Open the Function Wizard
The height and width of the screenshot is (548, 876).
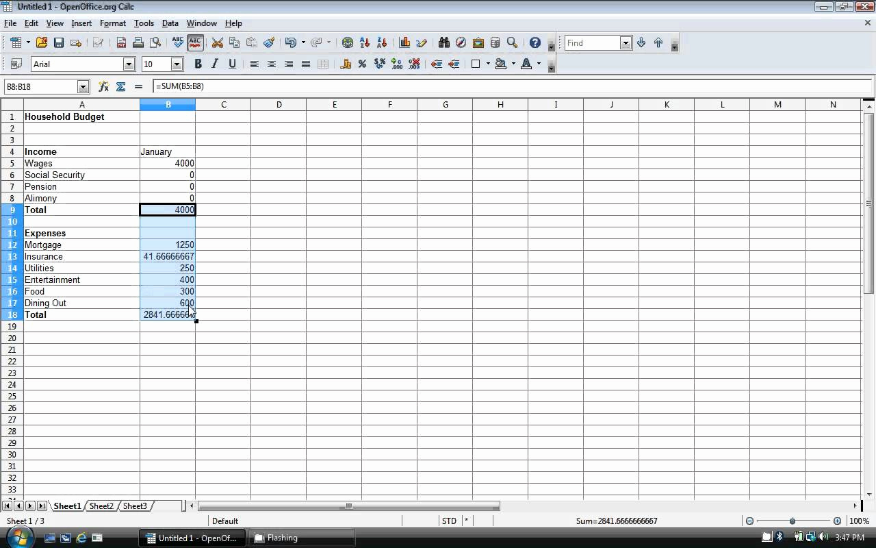pos(103,86)
